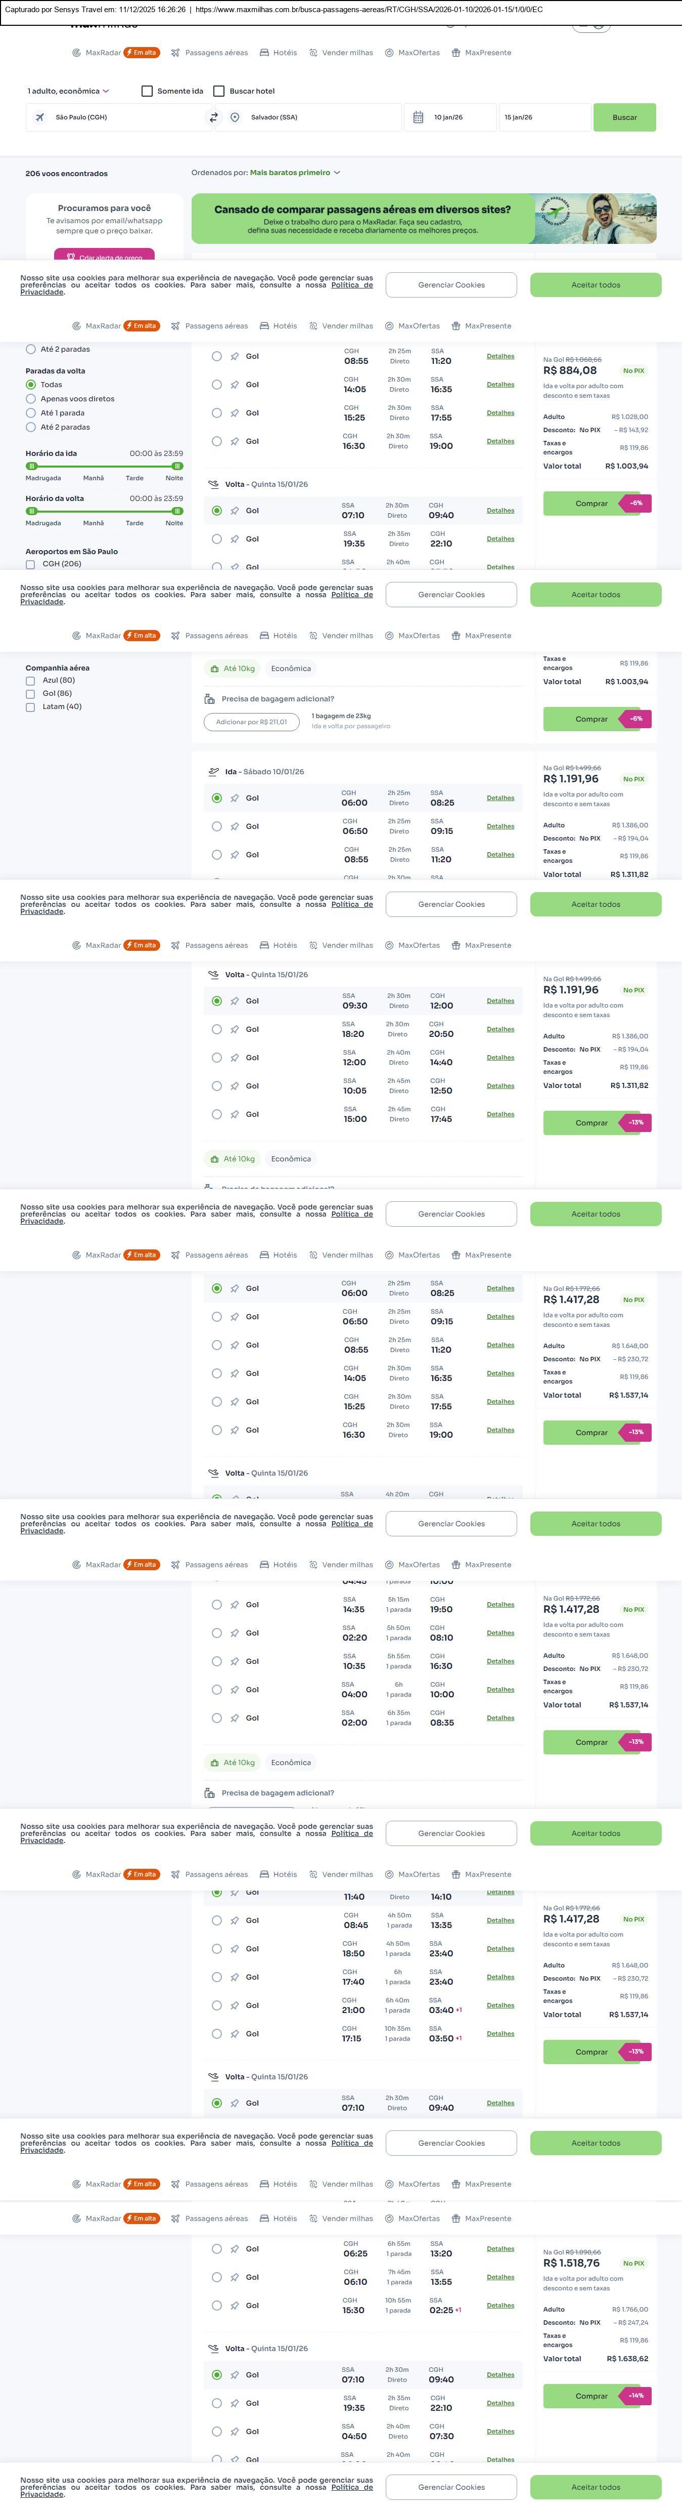Open Hotéis in the topmost navigation bar
Viewport: 682px width, 2512px height.
tap(279, 53)
